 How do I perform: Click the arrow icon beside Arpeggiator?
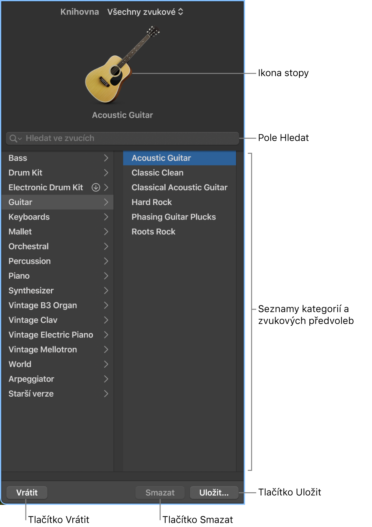106,379
